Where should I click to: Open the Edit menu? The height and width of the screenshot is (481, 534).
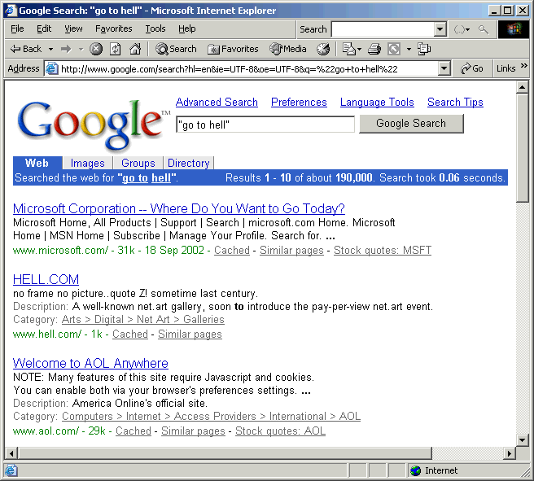click(x=44, y=29)
